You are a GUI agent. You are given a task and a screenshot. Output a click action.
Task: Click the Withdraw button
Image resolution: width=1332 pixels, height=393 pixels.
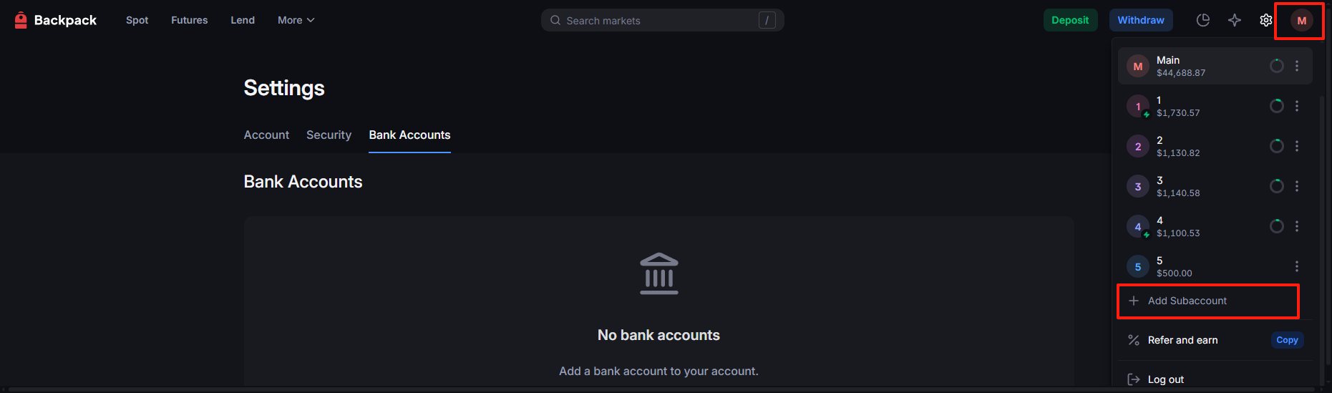[1141, 20]
